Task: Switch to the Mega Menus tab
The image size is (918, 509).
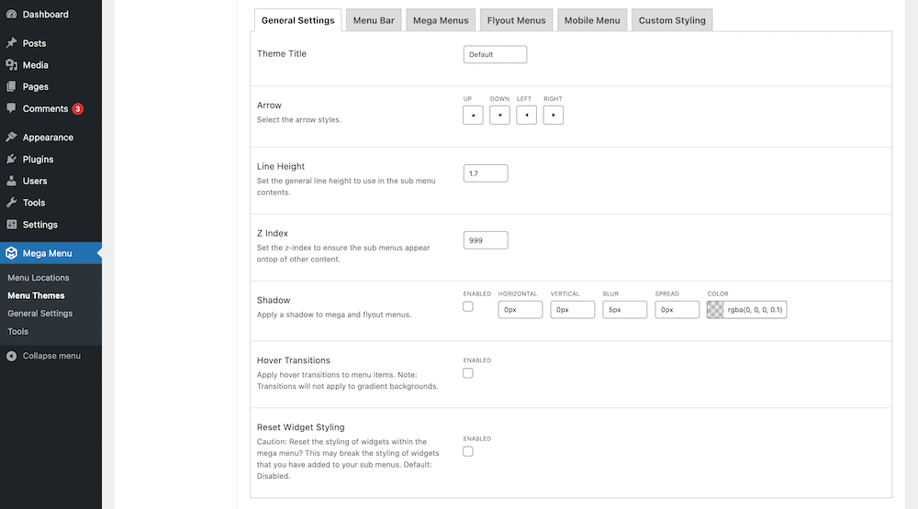Action: [x=441, y=20]
